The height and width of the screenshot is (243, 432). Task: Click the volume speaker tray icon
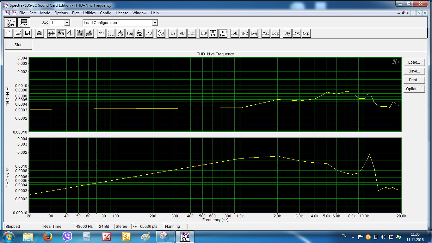[383, 237]
